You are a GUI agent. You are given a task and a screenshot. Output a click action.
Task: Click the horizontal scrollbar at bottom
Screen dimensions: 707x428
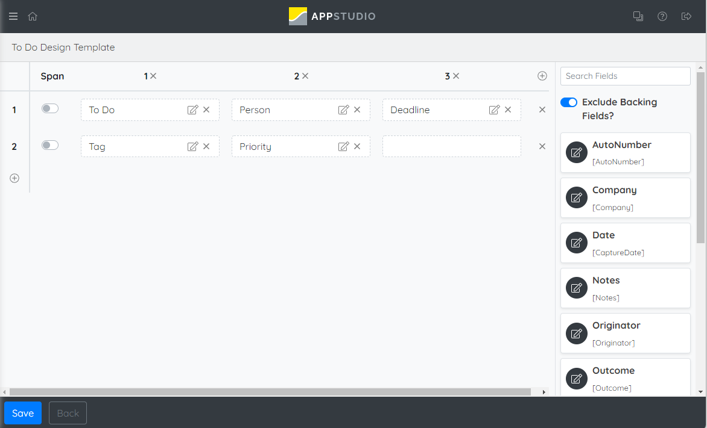270,392
